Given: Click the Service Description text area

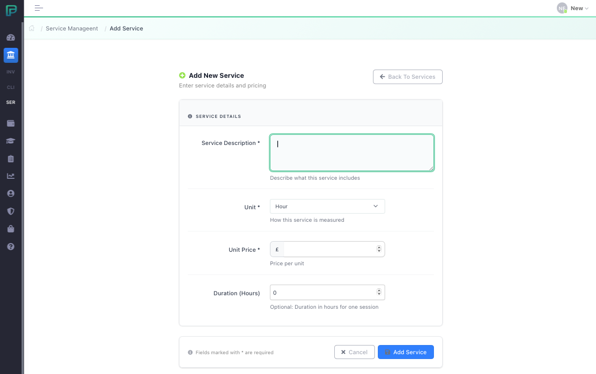Looking at the screenshot, I should point(351,153).
